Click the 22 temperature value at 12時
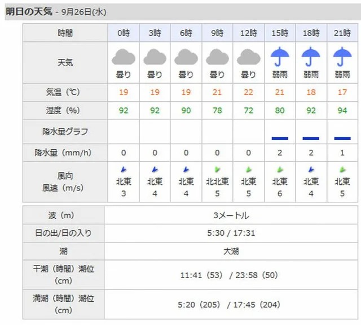The width and height of the screenshot is (361, 325). 248,92
